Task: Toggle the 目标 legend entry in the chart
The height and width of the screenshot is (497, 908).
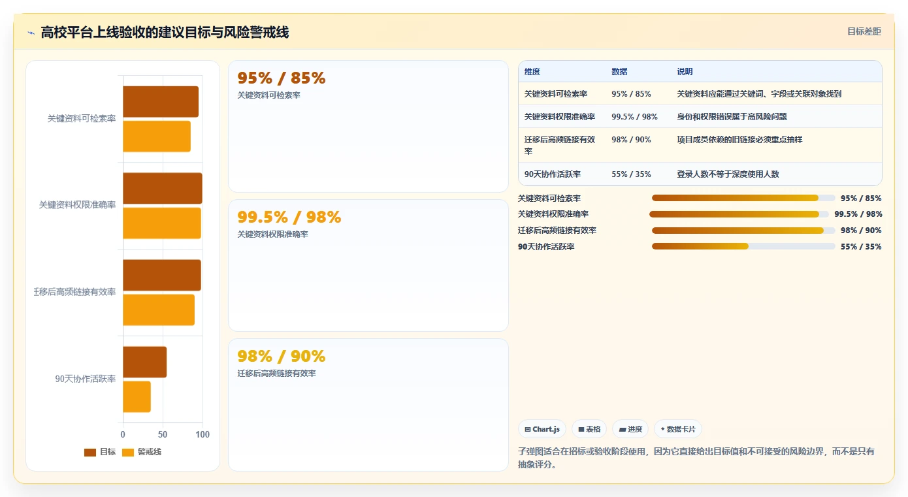Action: 100,452
